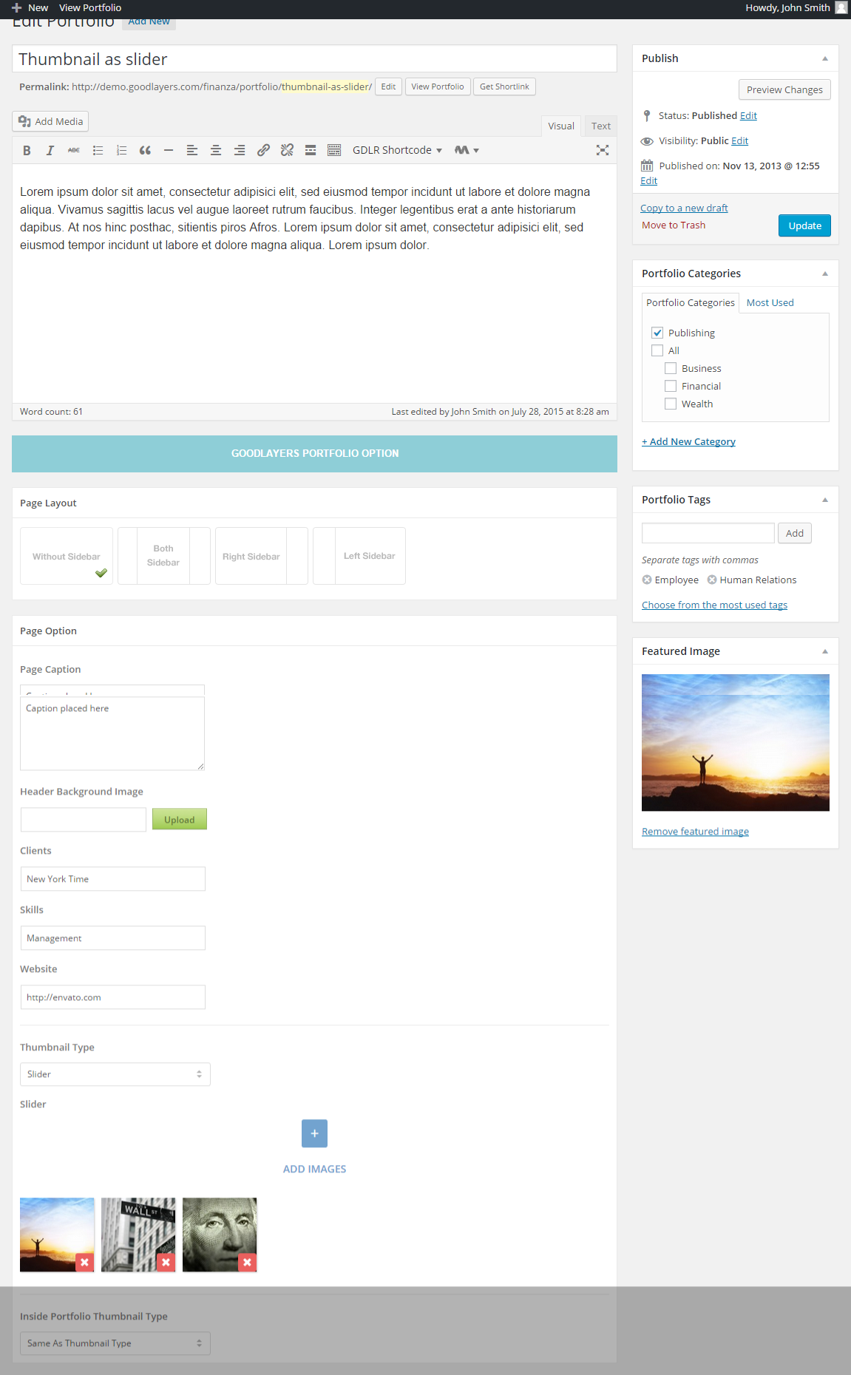Toggle bold formatting in editor toolbar
Image resolution: width=851 pixels, height=1375 pixels.
tap(27, 150)
